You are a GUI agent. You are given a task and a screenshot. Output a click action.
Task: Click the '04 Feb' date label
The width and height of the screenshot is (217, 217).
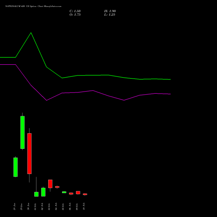pyautogui.click(x=56, y=207)
